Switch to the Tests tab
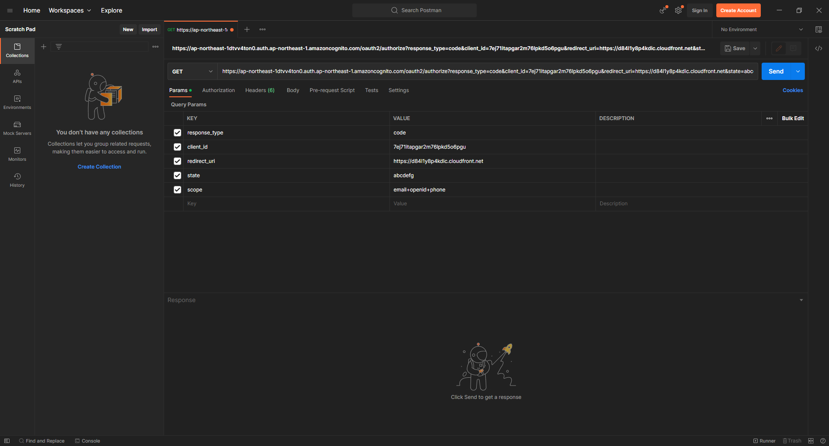 (x=371, y=90)
